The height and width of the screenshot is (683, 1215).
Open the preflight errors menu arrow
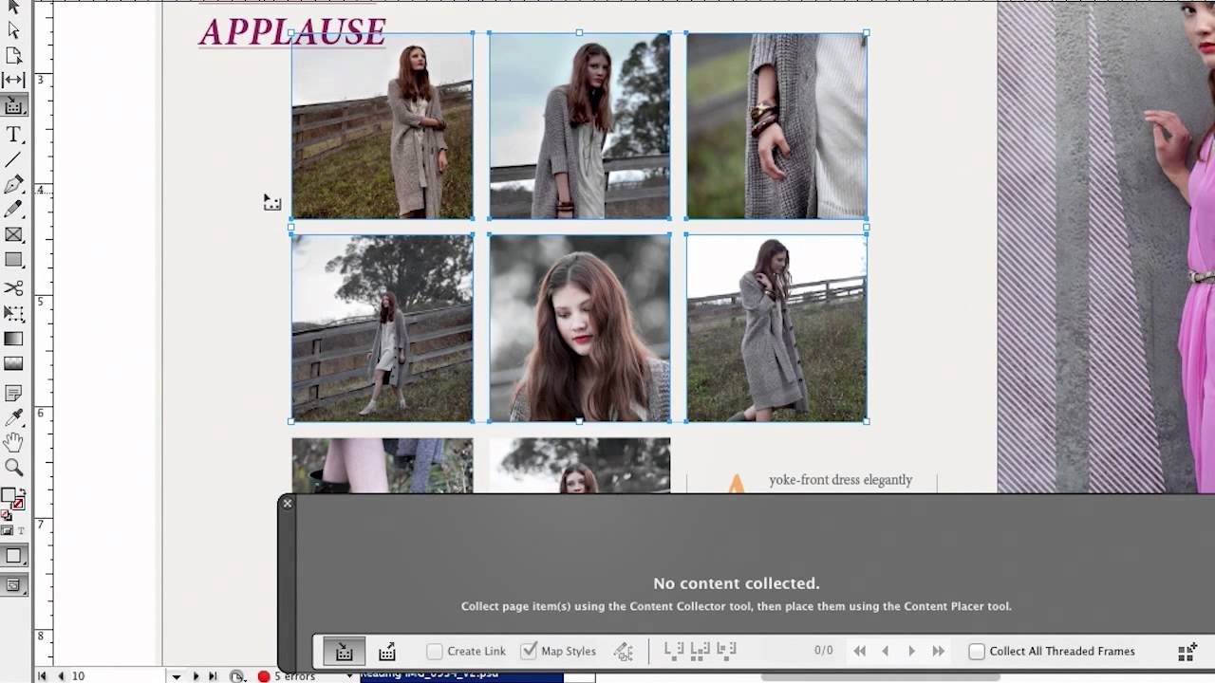[349, 676]
